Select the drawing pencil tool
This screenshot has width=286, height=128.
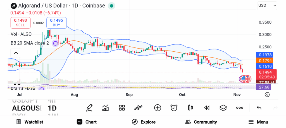point(89,108)
